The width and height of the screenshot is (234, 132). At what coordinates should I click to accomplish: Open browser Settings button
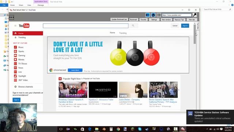pos(154,19)
